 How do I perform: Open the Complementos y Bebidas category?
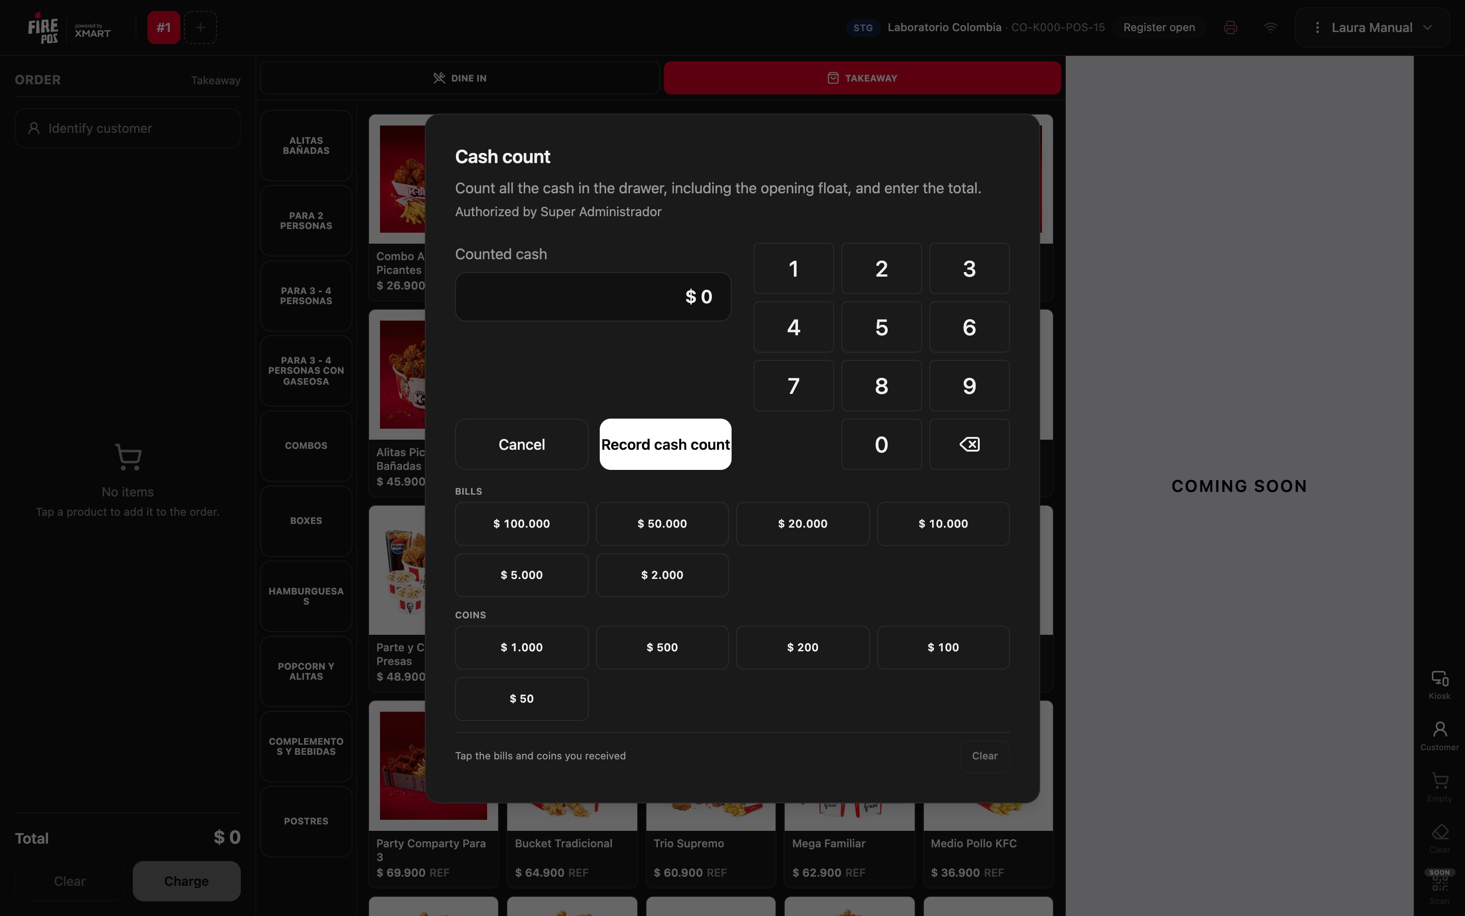pos(306,747)
